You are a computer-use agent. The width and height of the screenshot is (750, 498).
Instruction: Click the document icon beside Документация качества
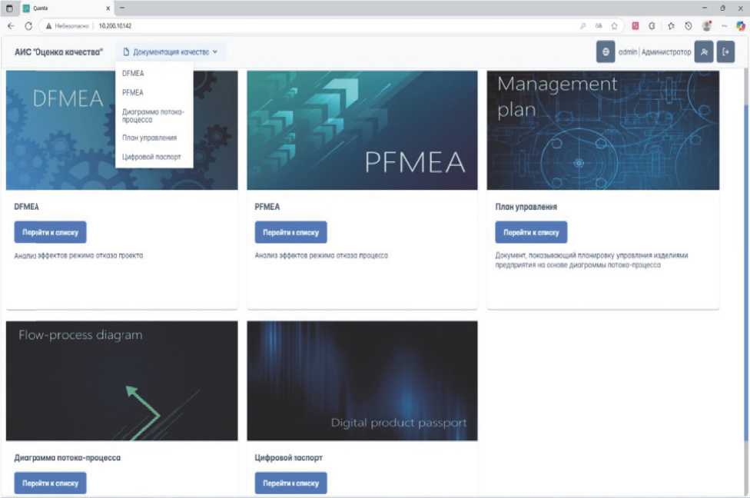[126, 51]
